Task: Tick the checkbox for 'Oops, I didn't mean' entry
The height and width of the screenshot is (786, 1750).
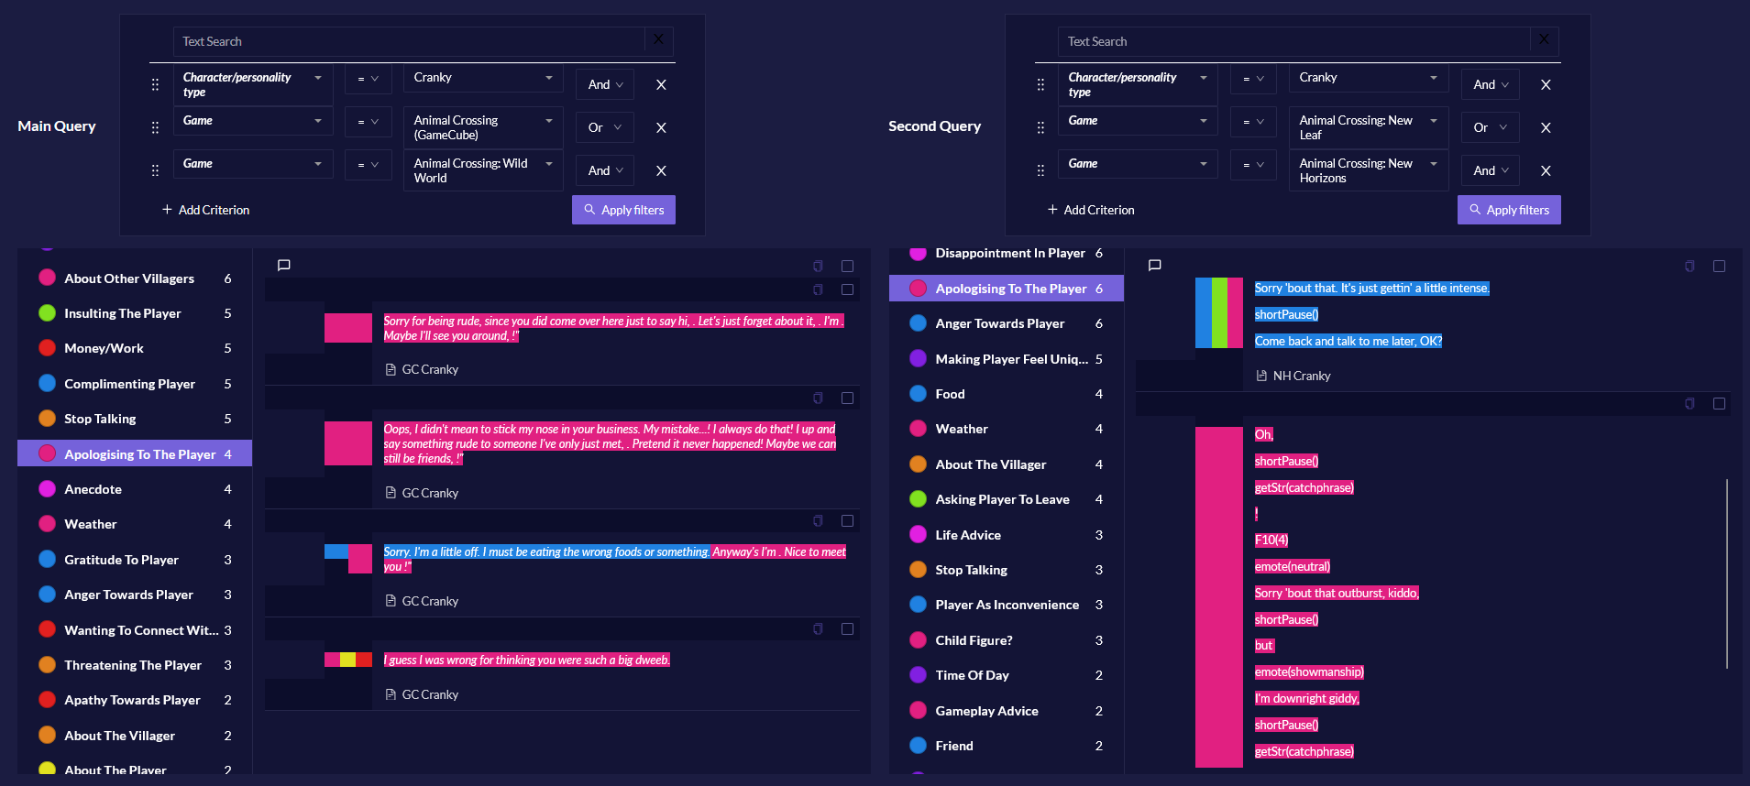Action: [847, 398]
